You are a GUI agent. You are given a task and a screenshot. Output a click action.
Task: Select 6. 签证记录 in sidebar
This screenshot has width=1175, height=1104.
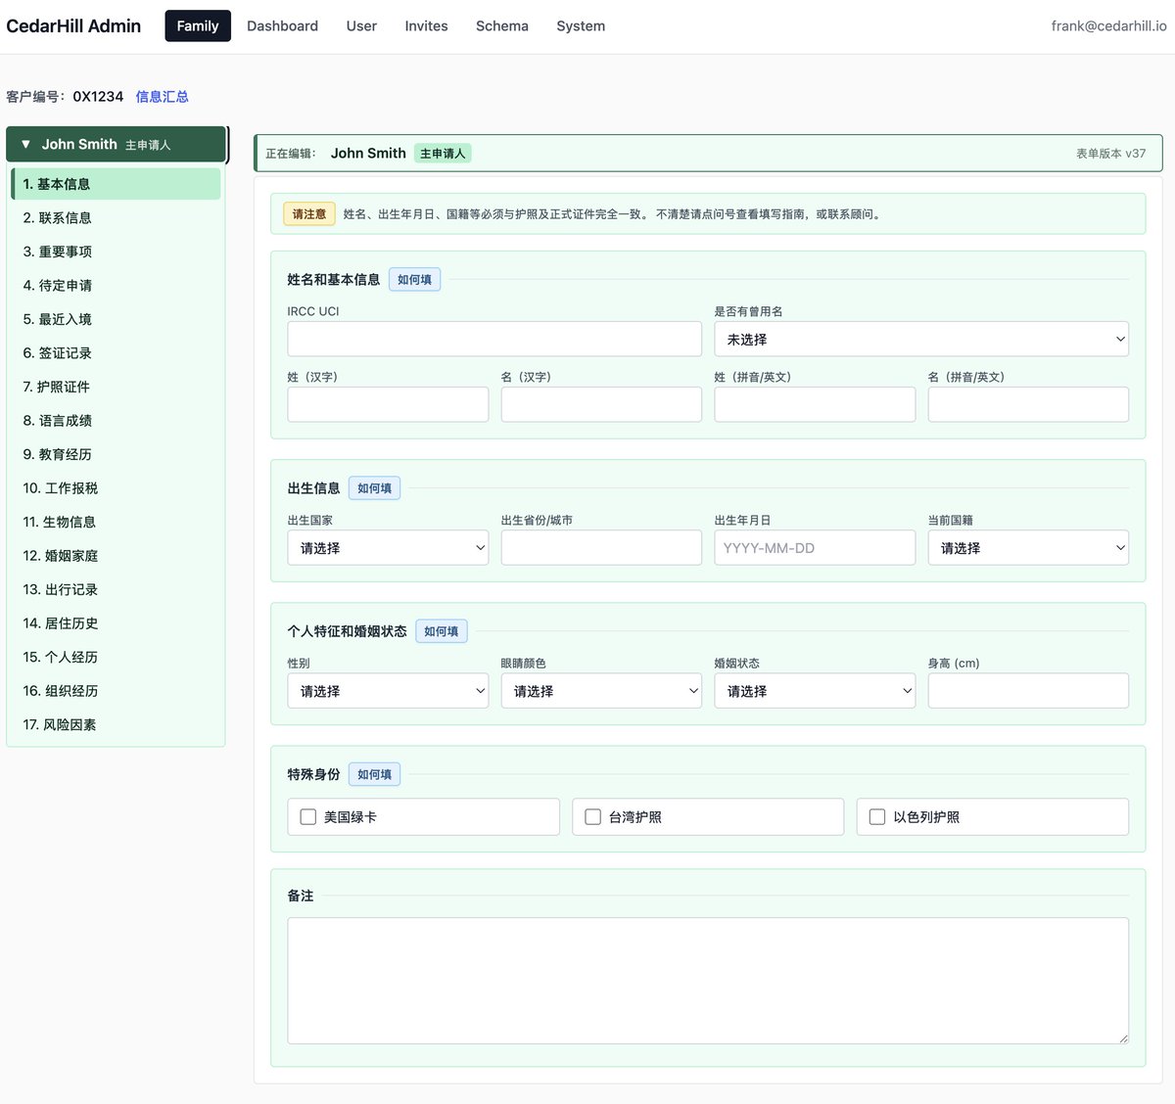click(116, 352)
